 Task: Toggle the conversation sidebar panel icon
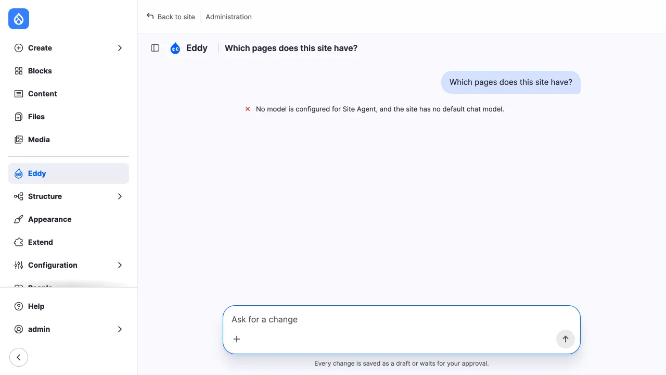pos(155,48)
